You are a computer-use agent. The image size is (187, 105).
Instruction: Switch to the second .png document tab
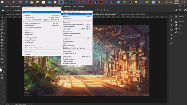click(x=134, y=14)
